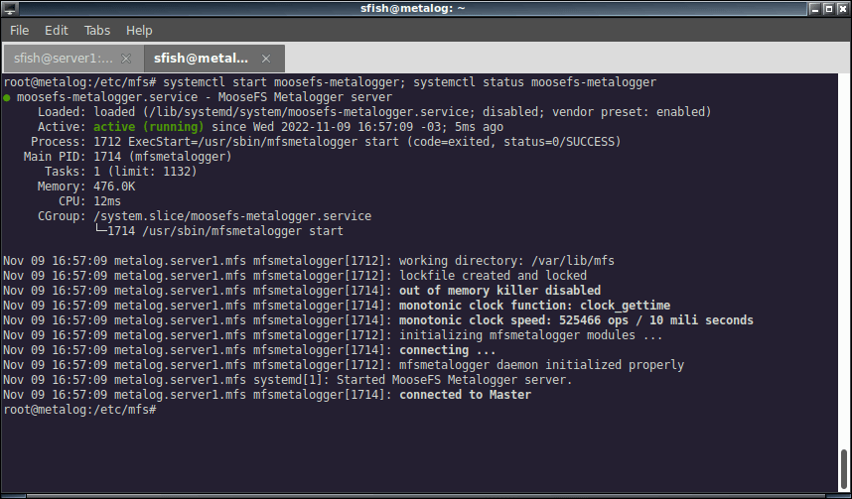Click 'working directory: /var/lib/mfs' log text

coord(506,261)
